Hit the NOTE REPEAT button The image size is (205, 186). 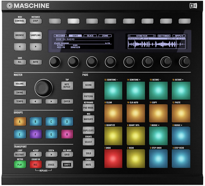point(67,86)
